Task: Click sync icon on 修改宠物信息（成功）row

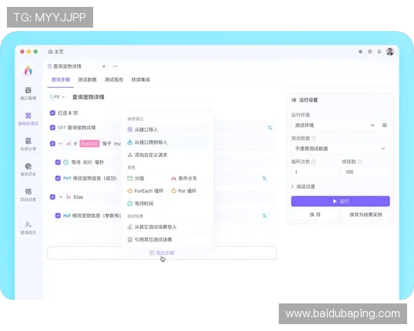Action: [264, 178]
